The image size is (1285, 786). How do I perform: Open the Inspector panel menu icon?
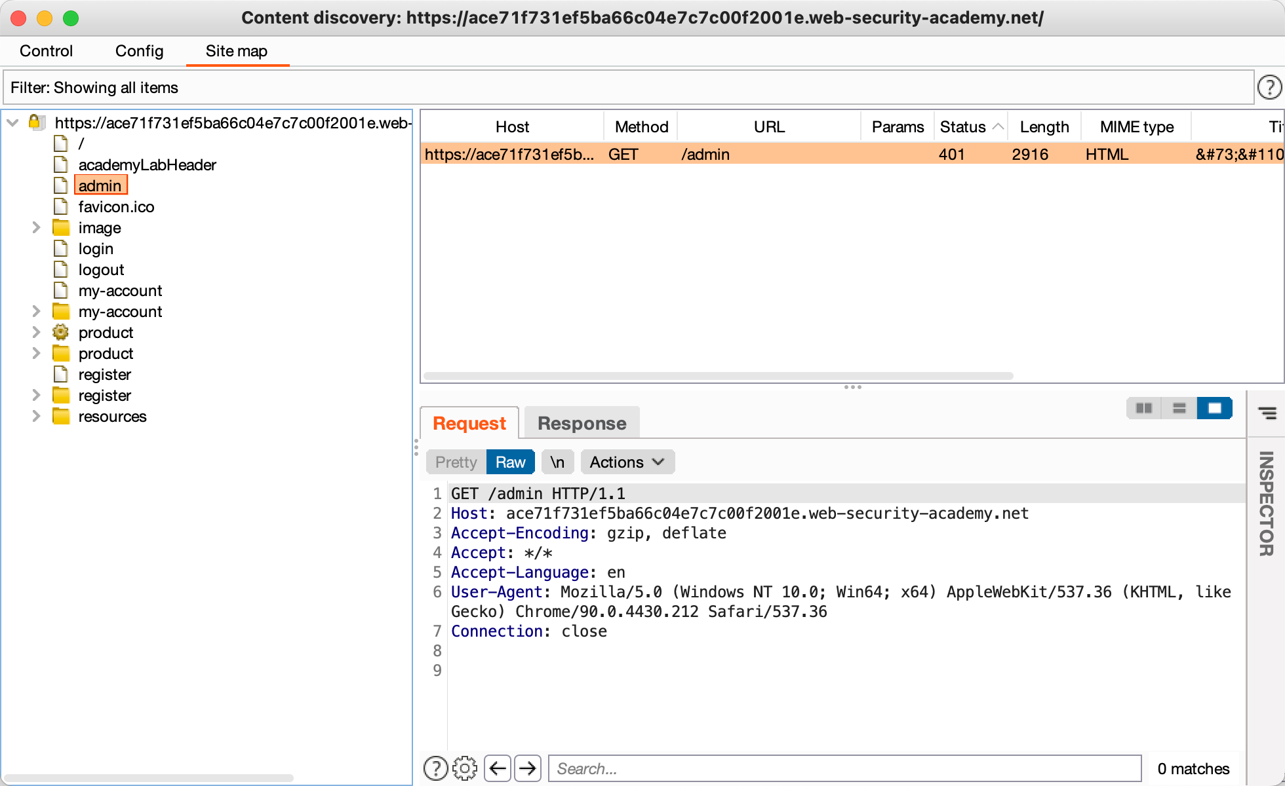[x=1267, y=413]
